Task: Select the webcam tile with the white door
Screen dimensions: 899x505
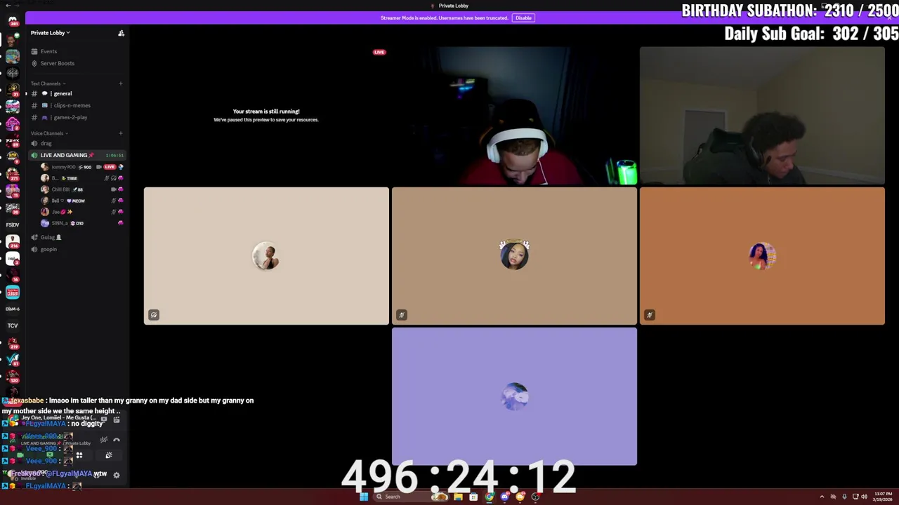Action: (x=762, y=116)
